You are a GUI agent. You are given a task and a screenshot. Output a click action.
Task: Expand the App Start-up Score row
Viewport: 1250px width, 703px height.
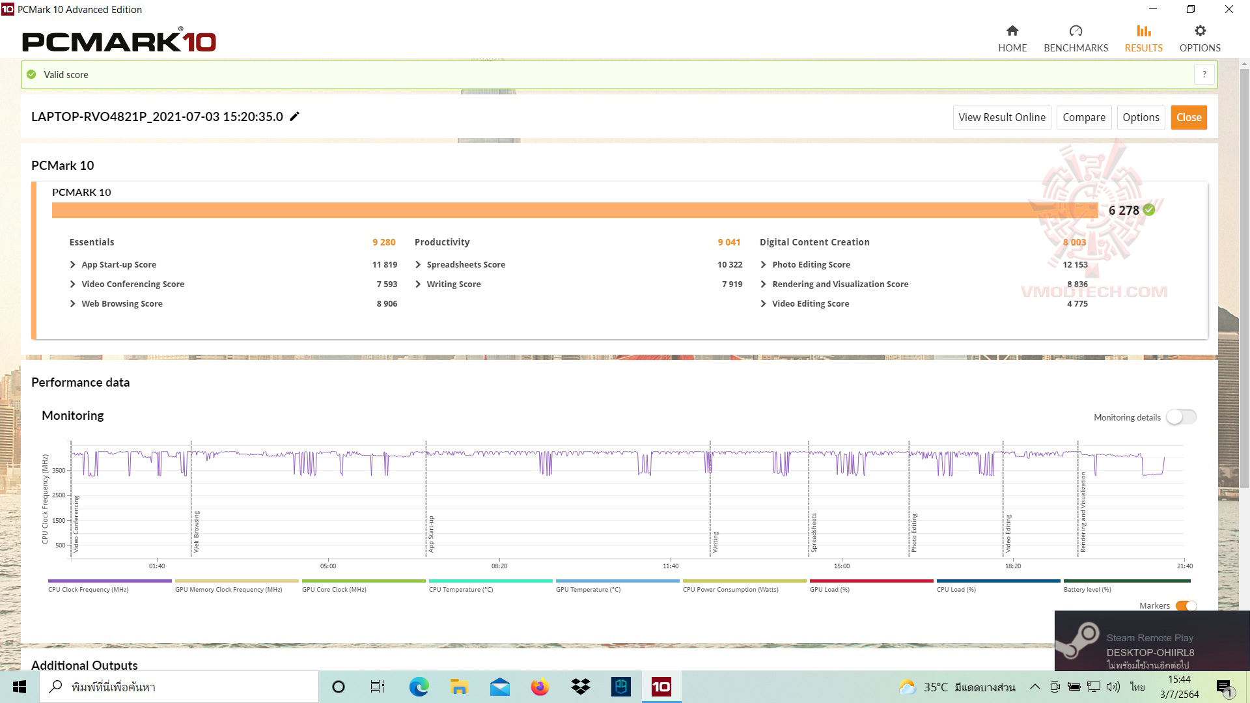pyautogui.click(x=73, y=265)
